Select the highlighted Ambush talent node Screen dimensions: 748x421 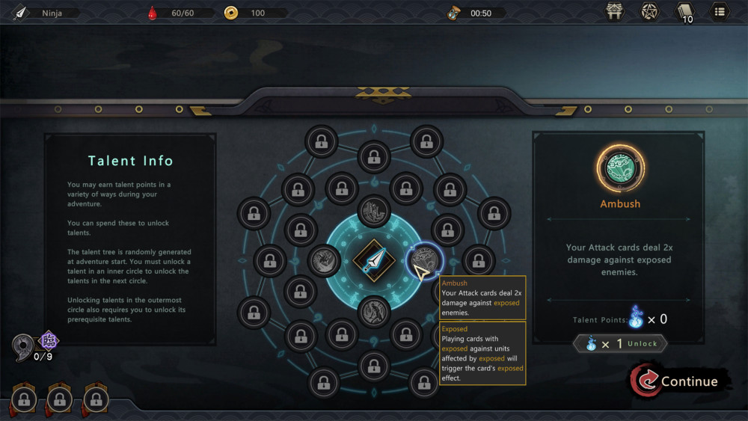(424, 260)
